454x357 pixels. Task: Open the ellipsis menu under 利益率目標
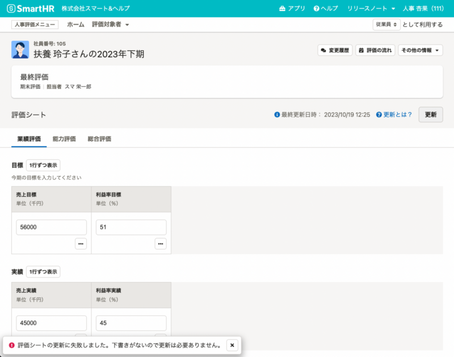[161, 243]
